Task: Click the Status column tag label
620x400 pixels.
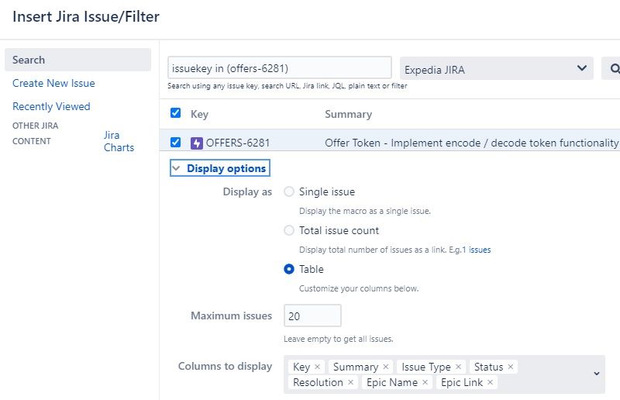Action: [488, 367]
